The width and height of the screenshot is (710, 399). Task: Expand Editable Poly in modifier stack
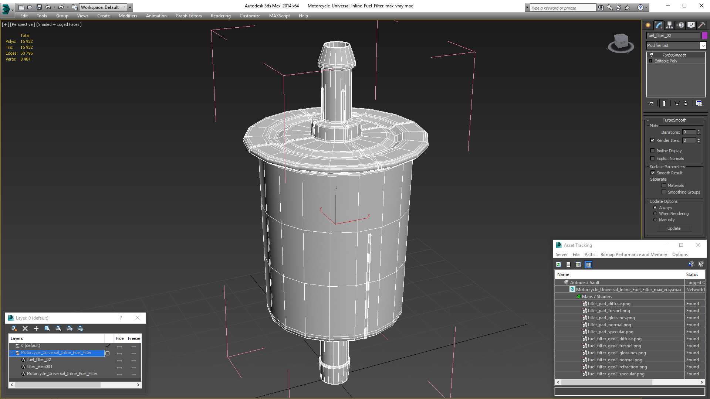point(650,61)
